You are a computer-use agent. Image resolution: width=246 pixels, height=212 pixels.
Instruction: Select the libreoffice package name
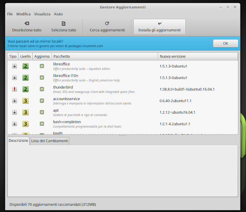61,64
